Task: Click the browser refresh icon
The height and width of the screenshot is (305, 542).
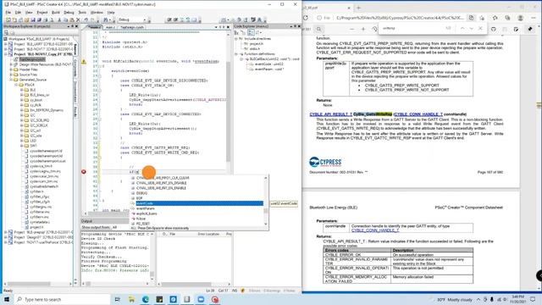Action: 306,18
